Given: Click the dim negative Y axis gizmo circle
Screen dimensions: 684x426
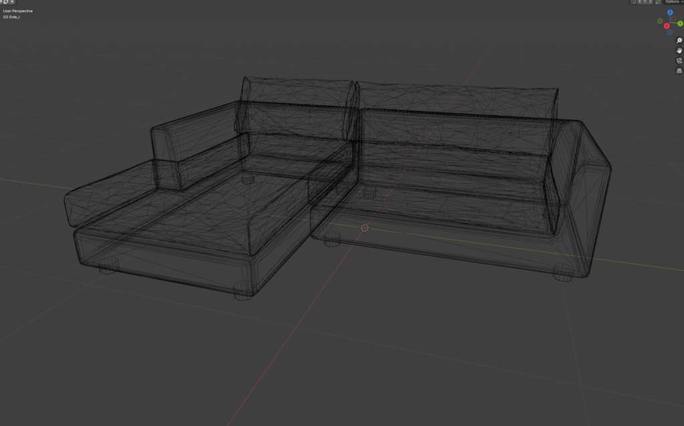Looking at the screenshot, I should [660, 21].
